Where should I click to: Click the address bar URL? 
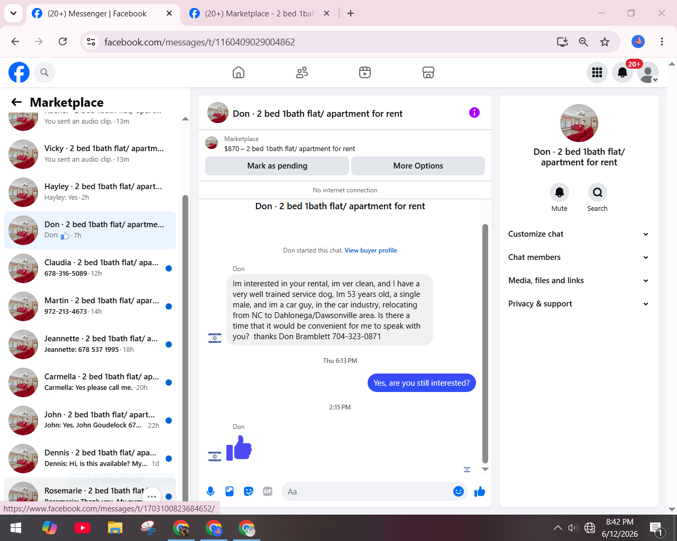click(x=199, y=42)
